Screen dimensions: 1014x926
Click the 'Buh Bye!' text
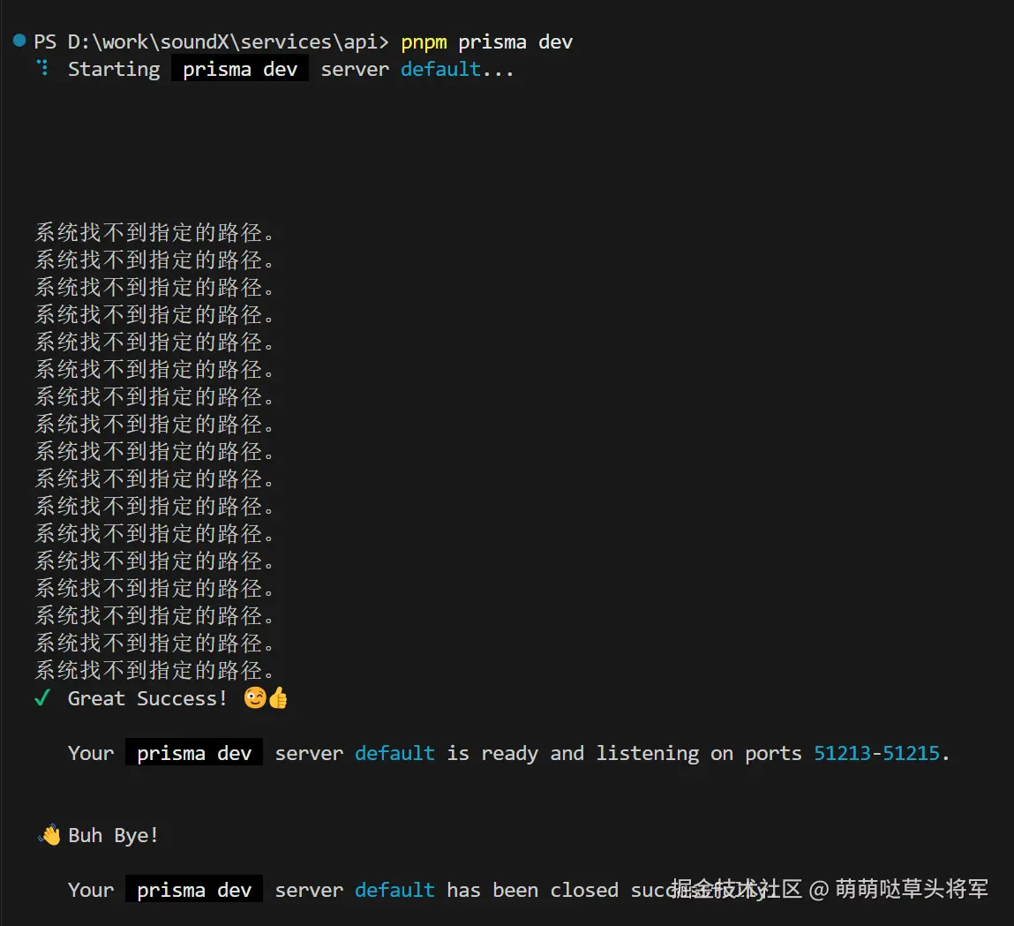click(113, 835)
